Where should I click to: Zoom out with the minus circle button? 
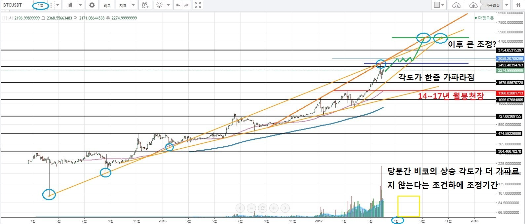pyautogui.click(x=251, y=208)
